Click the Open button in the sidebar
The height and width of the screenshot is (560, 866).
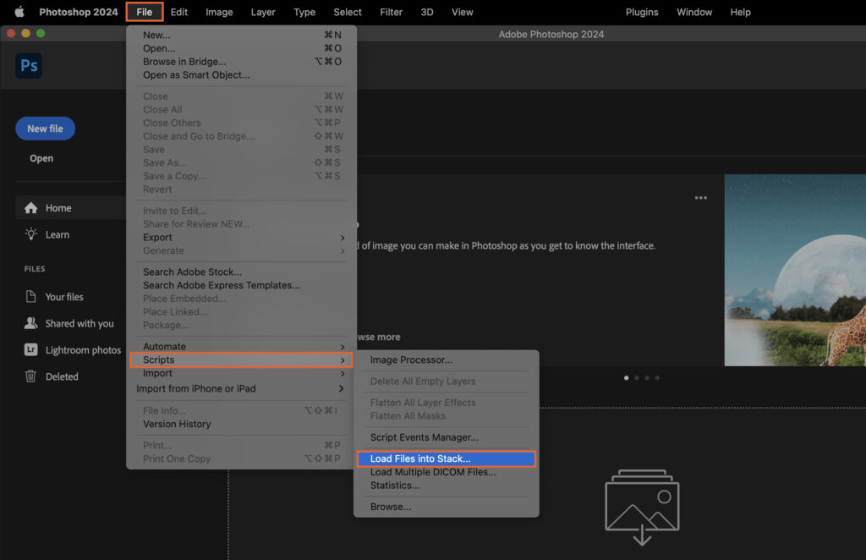[x=41, y=158]
